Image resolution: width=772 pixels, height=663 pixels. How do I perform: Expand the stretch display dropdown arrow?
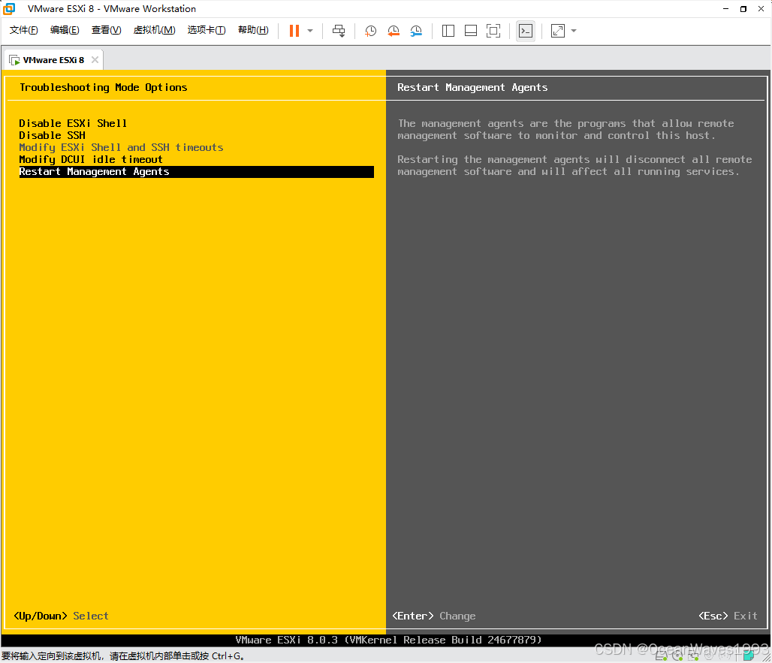(574, 31)
